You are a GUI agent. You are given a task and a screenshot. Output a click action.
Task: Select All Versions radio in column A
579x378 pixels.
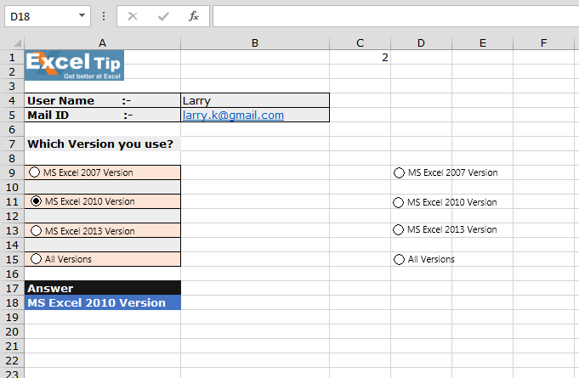pyautogui.click(x=36, y=259)
